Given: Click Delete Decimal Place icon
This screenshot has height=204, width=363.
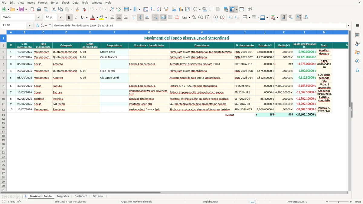Looking at the screenshot, I should click(222, 18).
